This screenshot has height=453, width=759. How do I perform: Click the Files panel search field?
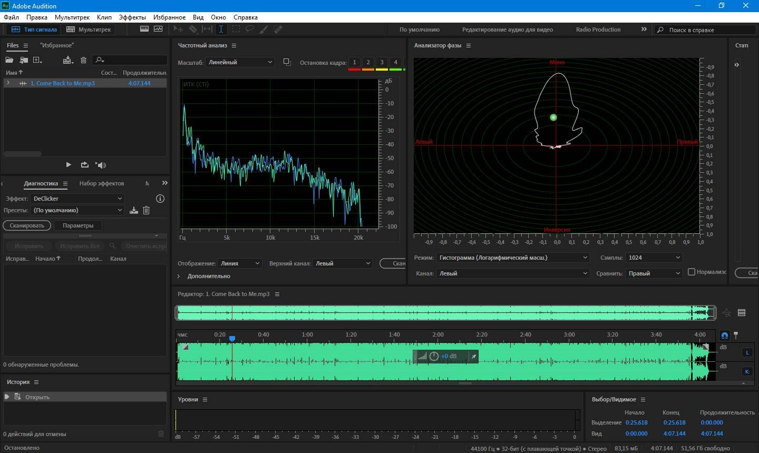pos(130,60)
